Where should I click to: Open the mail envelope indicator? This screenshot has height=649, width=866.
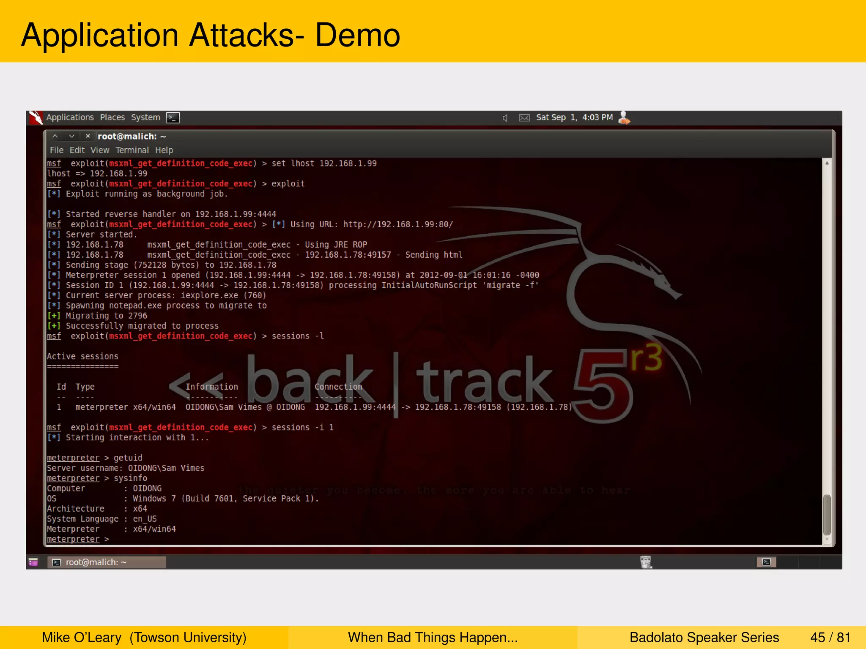(x=524, y=118)
